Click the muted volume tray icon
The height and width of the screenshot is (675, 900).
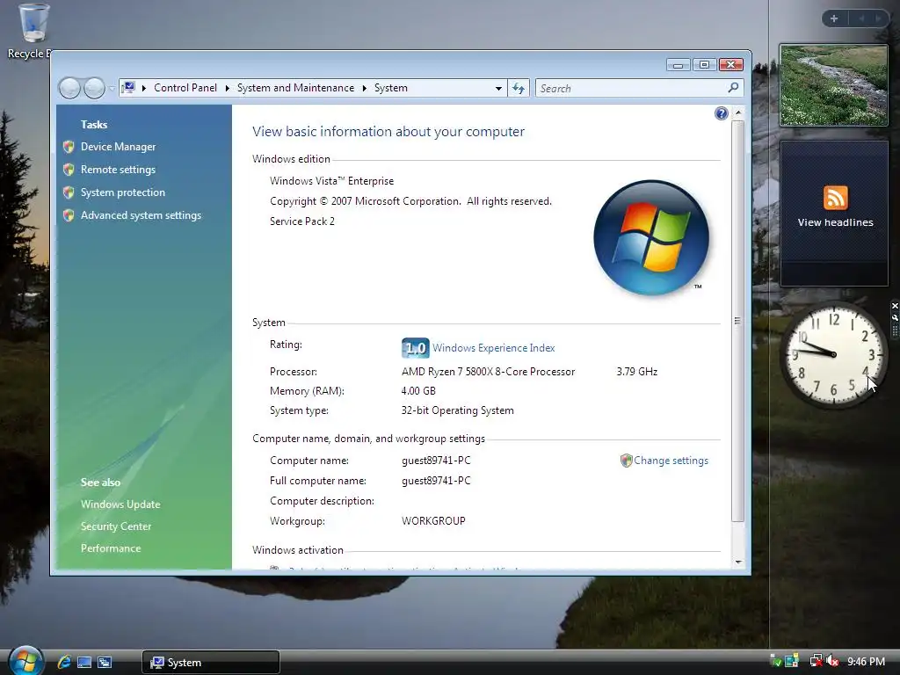coord(832,661)
